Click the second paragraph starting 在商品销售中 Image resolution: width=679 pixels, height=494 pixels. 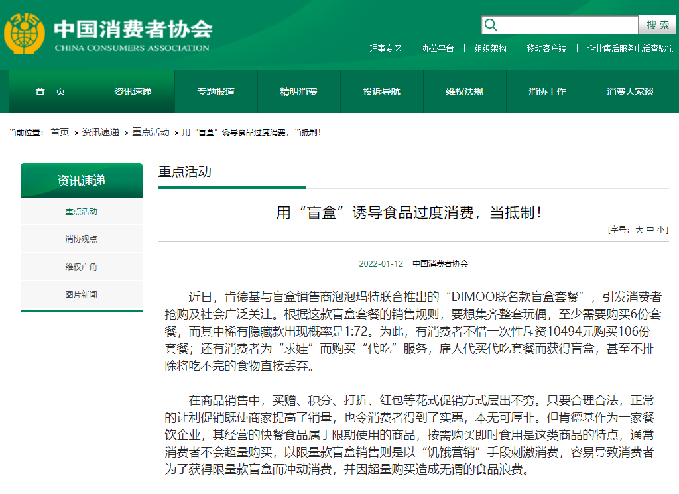coord(409,435)
